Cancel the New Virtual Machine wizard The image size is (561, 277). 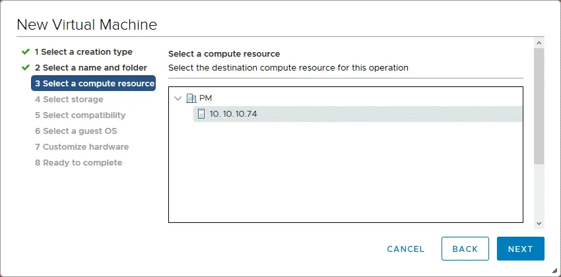[405, 249]
